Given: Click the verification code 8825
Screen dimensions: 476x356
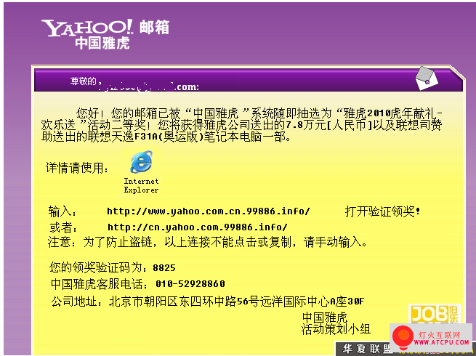Looking at the screenshot, I should coord(164,268).
